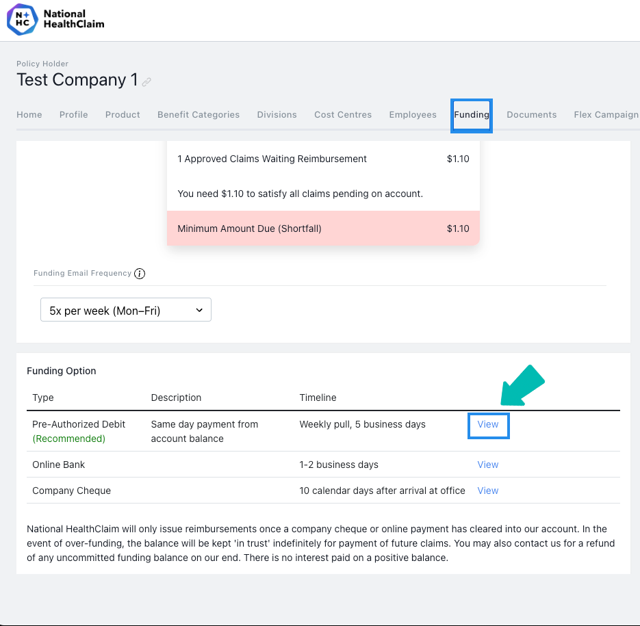Expand the 5x per week frequency dropdown

pos(126,310)
